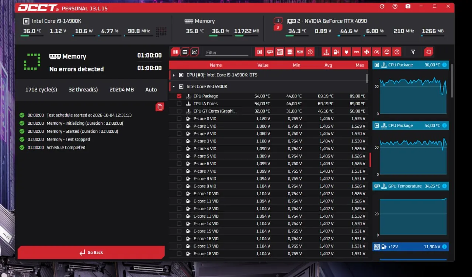Toggle the GPU device filter icon
Screen dimensions: 472x277
coord(270,52)
